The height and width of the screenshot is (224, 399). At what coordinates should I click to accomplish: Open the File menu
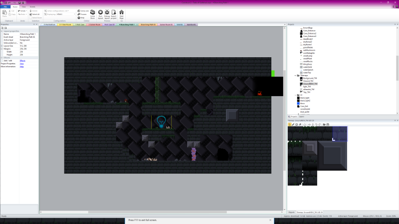click(5, 7)
